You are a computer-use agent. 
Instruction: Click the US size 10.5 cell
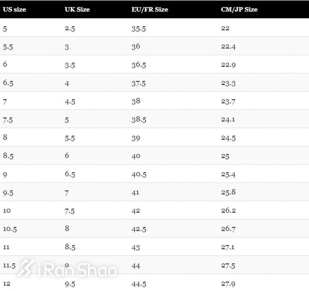click(x=10, y=229)
